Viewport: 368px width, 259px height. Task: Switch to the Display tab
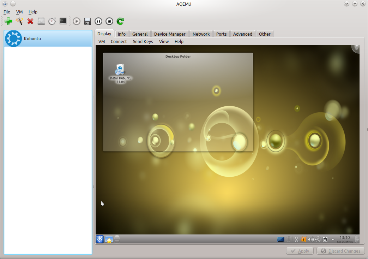[x=104, y=34]
